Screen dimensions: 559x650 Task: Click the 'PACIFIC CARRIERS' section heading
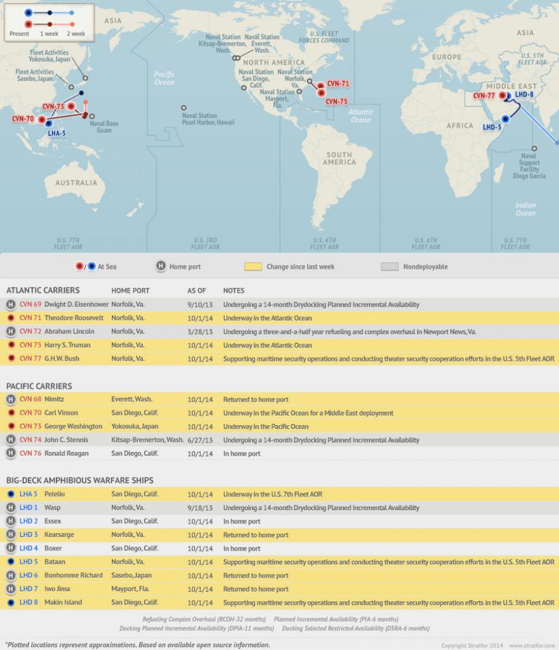pyautogui.click(x=39, y=386)
